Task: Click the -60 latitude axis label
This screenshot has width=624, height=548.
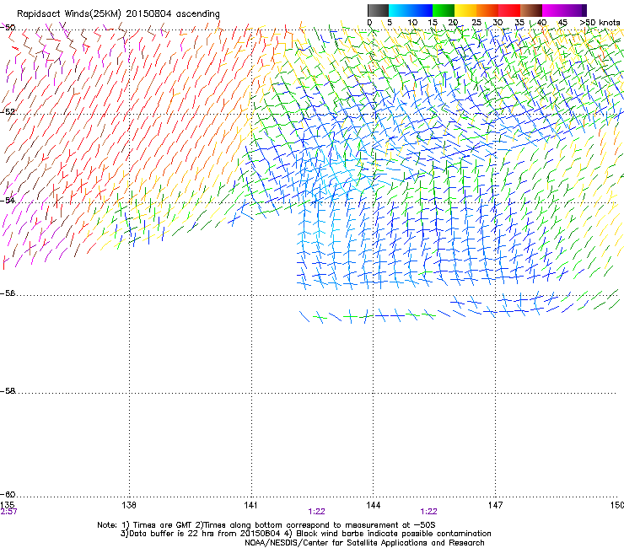Action: point(8,494)
